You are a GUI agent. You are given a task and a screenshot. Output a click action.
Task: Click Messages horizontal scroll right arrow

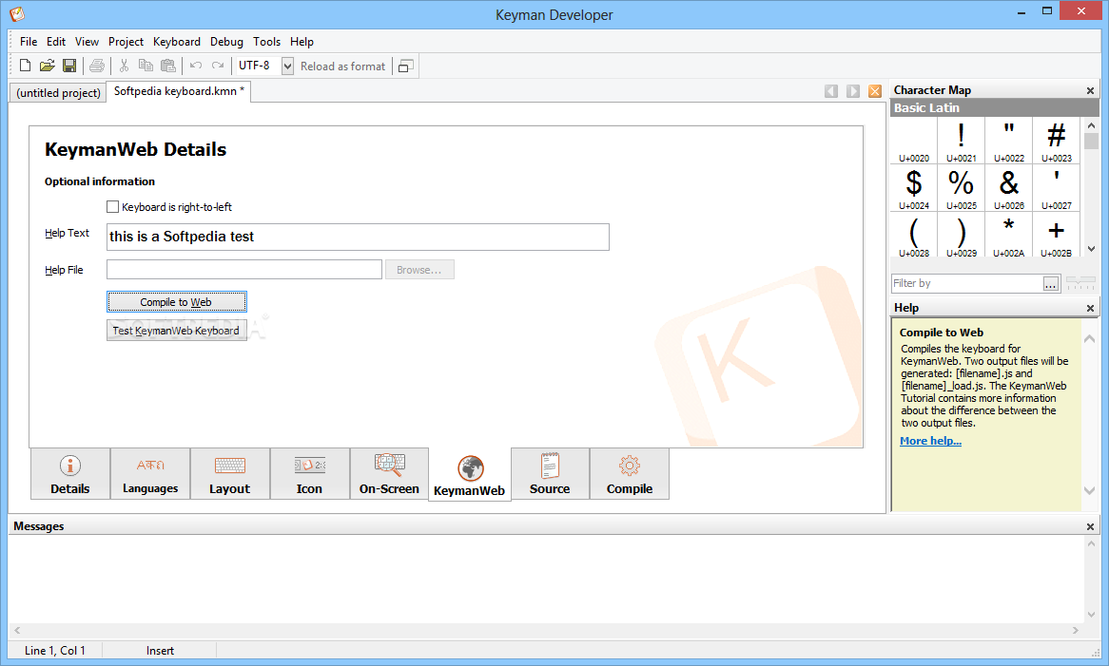1075,630
